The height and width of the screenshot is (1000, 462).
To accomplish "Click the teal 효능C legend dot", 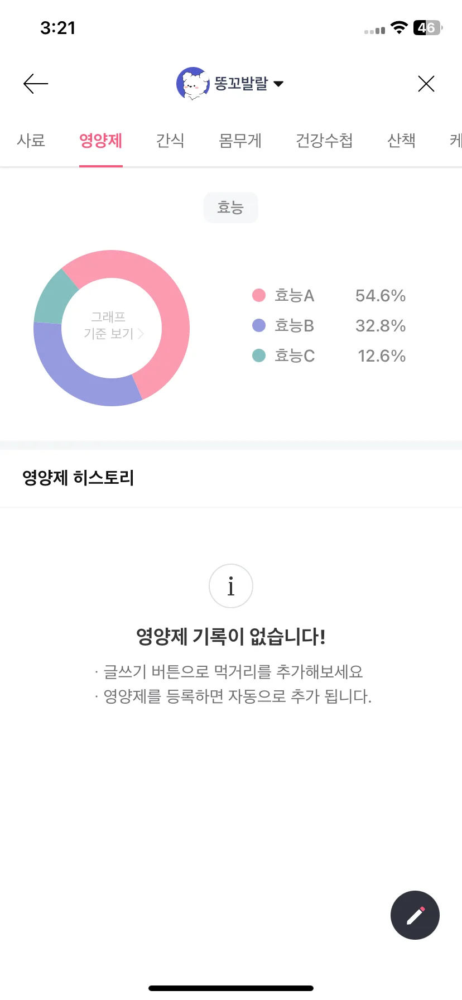I will 259,355.
